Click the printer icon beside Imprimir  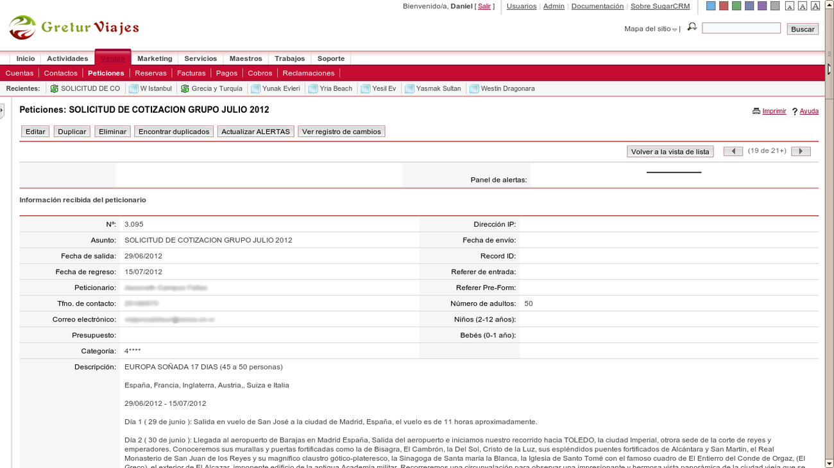[x=756, y=111]
